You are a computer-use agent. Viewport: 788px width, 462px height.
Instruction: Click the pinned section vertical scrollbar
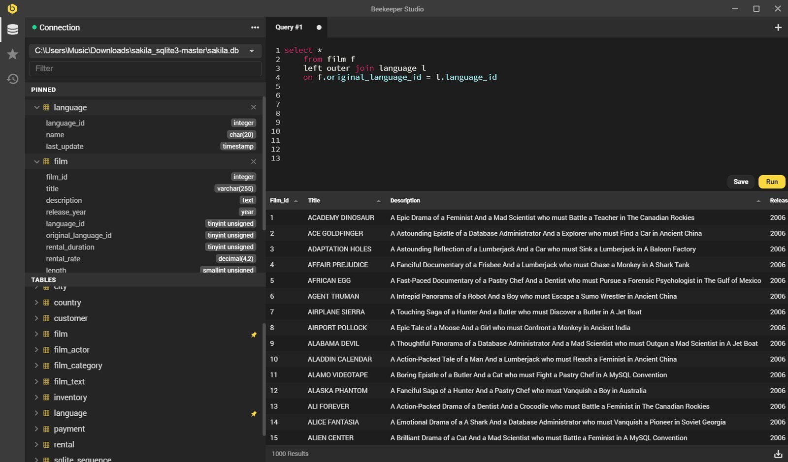tap(264, 162)
